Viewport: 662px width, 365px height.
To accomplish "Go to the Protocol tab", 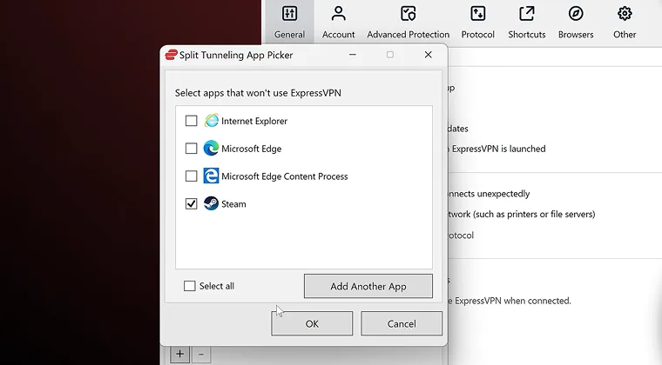I will tap(477, 22).
